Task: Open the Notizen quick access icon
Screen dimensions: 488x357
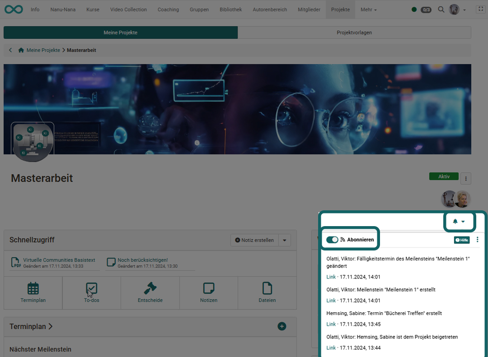Action: 209,292
